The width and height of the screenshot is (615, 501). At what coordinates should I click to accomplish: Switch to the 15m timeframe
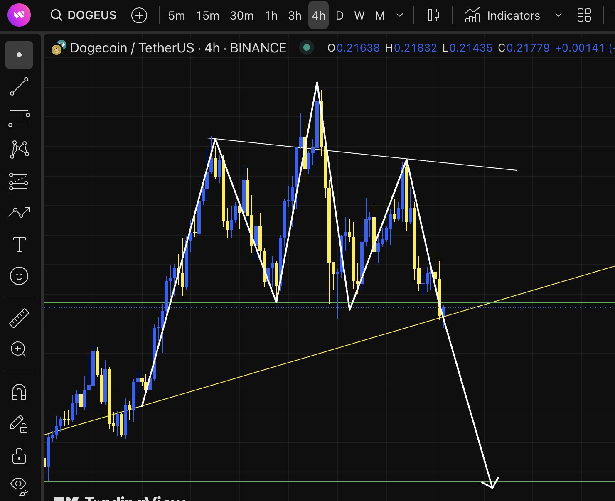tap(207, 16)
